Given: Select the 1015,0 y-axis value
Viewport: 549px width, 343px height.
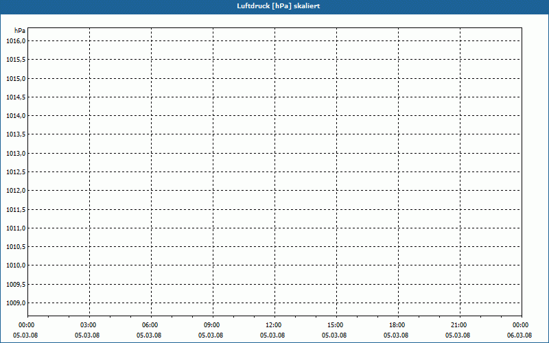Looking at the screenshot, I should tap(16, 78).
